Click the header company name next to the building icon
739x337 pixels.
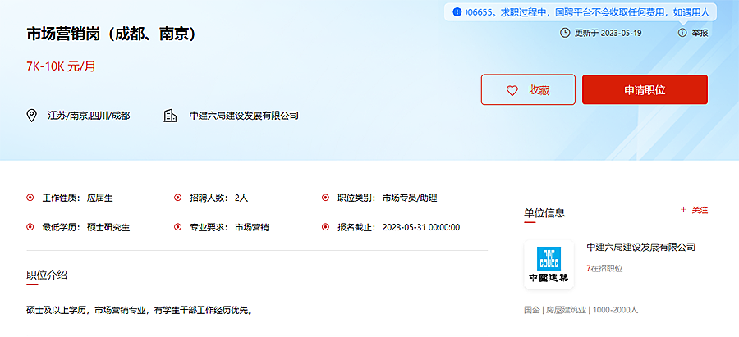[243, 116]
